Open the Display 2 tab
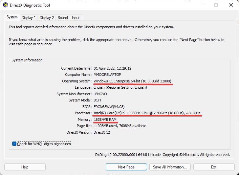This screenshot has height=175, width=239. pos(47,18)
